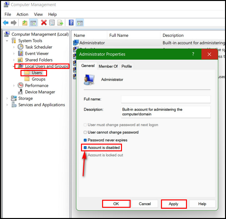Click the Back arrow toolbar icon
The image size is (226, 219).
[x=6, y=23]
